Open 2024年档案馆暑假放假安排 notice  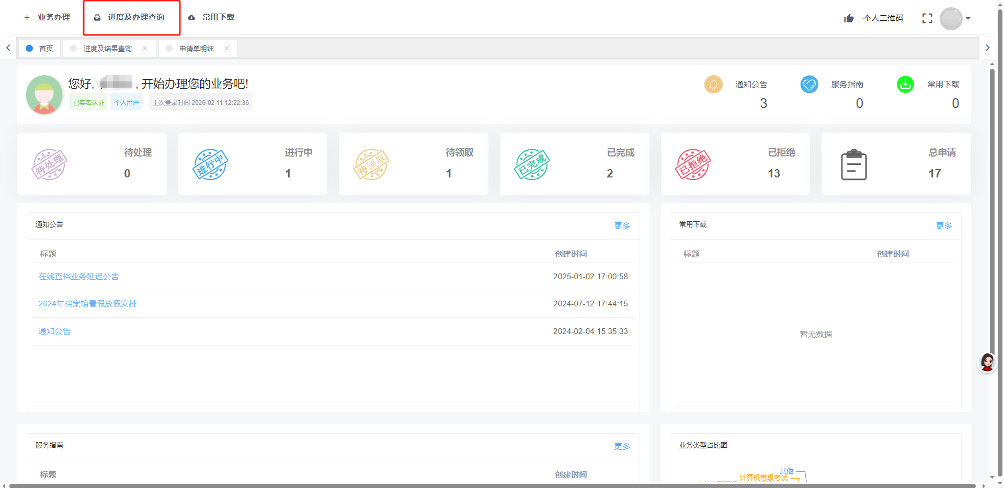pyautogui.click(x=87, y=304)
